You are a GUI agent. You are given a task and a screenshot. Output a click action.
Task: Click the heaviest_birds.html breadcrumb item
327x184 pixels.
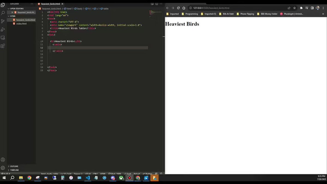click(50, 9)
